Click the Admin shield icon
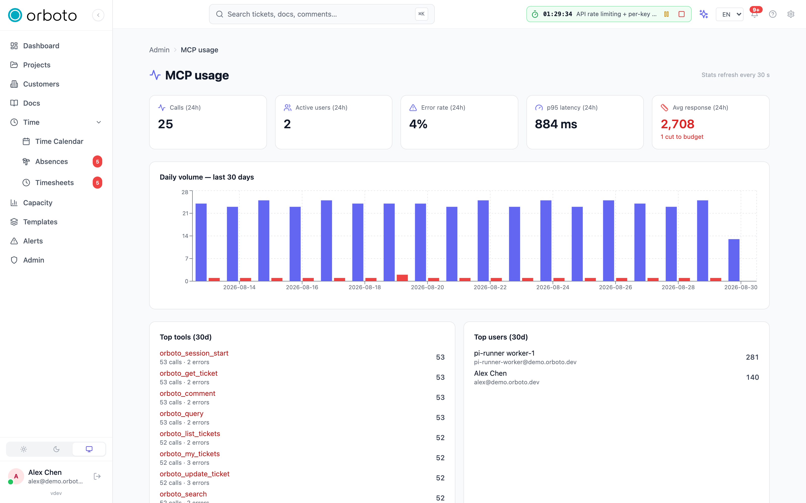The width and height of the screenshot is (806, 503). [14, 260]
